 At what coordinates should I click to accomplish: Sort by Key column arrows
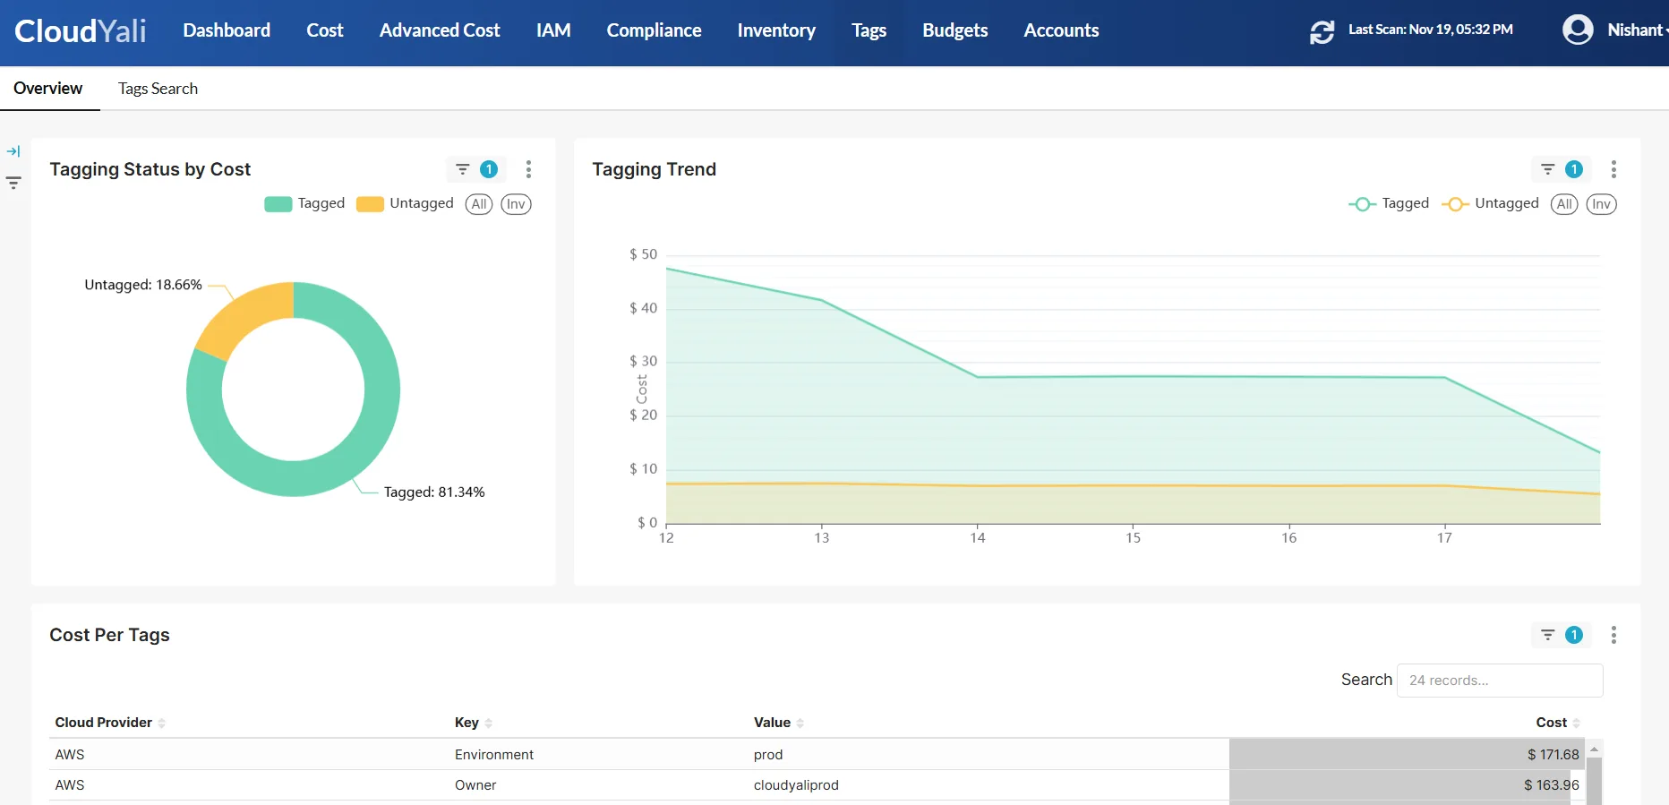click(489, 724)
